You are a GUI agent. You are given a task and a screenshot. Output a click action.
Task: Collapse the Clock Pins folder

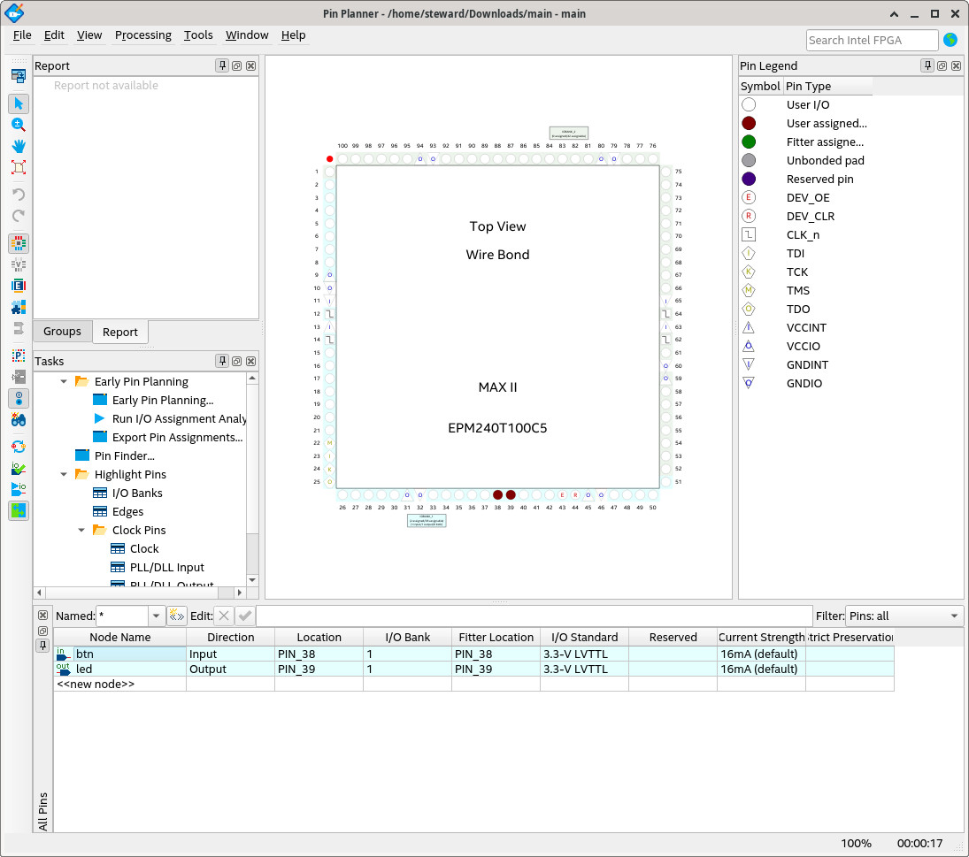[81, 530]
